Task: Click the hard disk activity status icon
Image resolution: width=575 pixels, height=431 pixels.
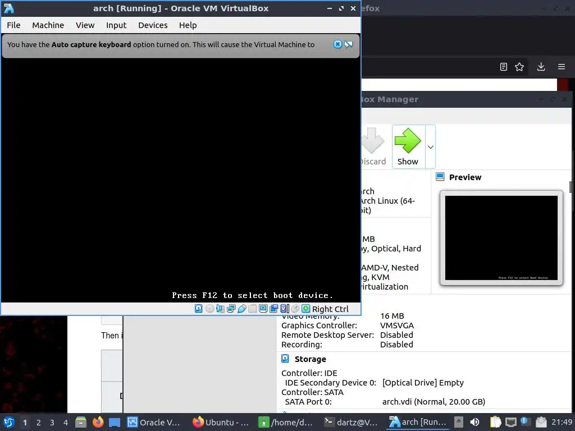Action: coord(198,309)
